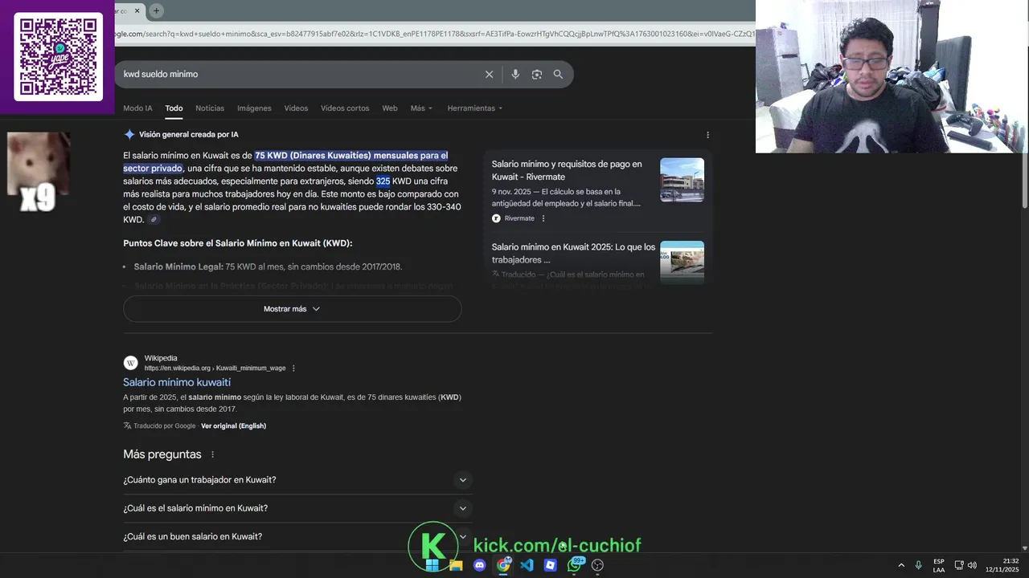
Task: Click the browser address bar URL
Action: tap(434, 34)
